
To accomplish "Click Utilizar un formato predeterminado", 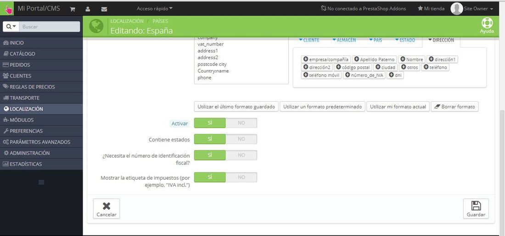I will [x=322, y=107].
